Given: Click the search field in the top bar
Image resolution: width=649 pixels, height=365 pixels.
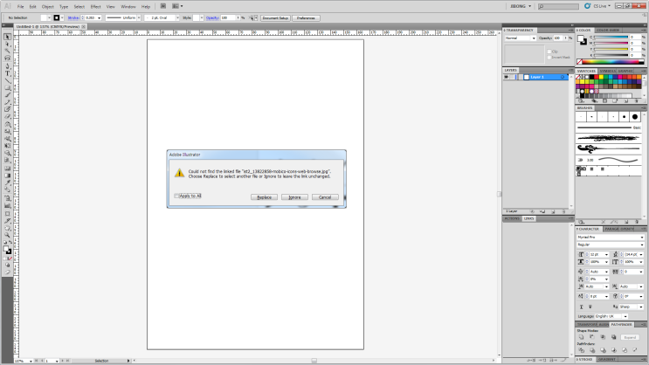Looking at the screenshot, I should (558, 6).
